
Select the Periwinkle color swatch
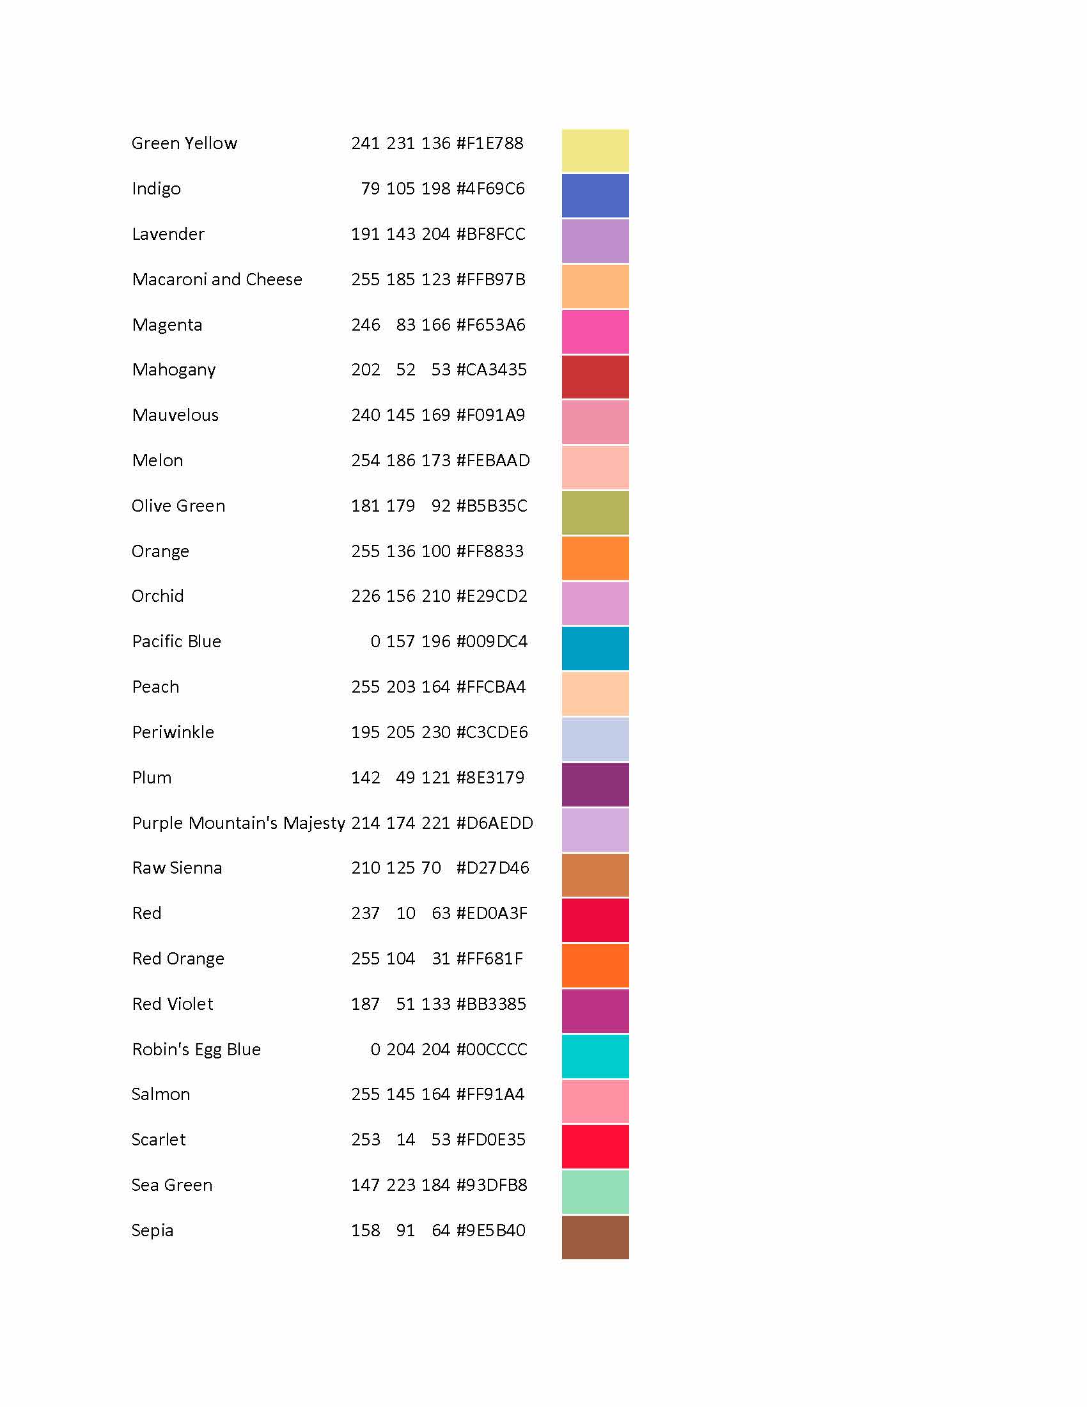tap(595, 739)
